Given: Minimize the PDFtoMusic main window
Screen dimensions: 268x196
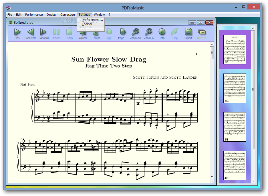Looking at the screenshot, I should point(236,7).
